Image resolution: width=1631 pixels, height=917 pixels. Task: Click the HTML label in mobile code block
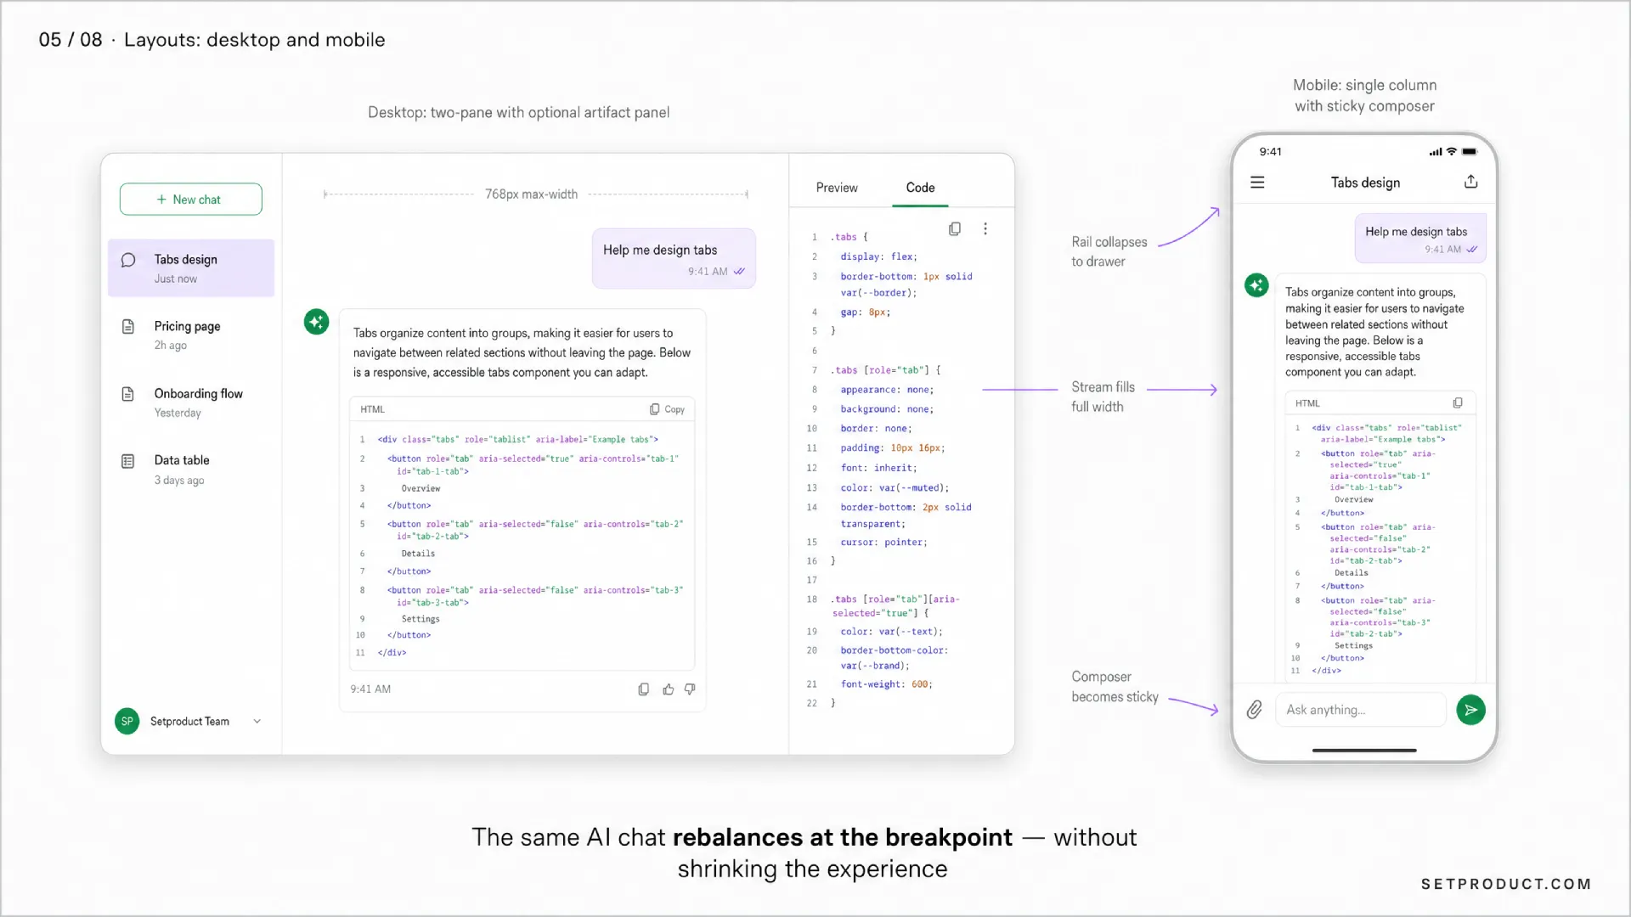pyautogui.click(x=1307, y=403)
